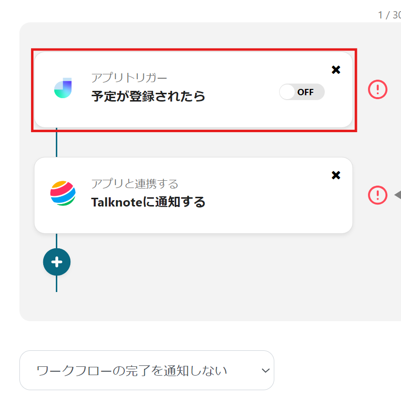Click the 1 / 30 step counter
The image size is (401, 396).
(389, 15)
